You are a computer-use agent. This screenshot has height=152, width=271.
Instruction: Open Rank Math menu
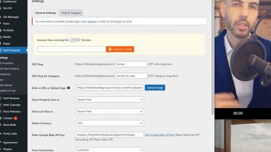9,125
